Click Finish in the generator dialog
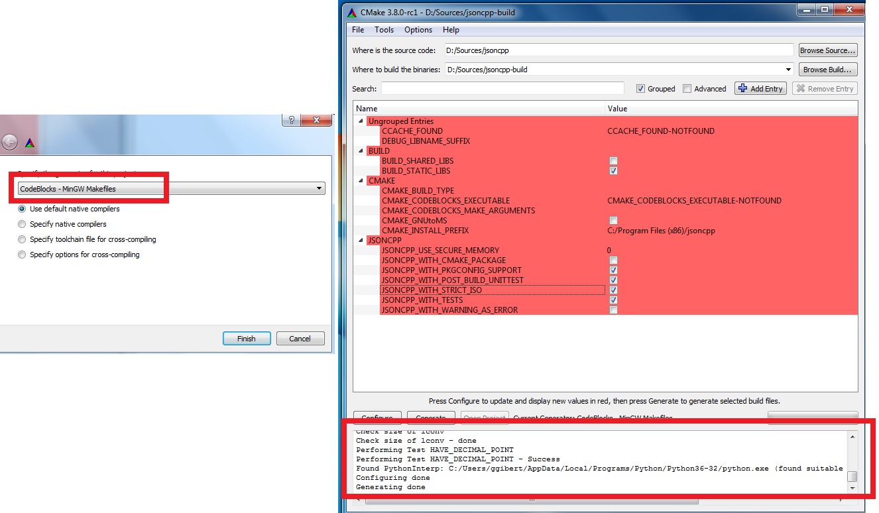Viewport: 879px width, 513px height. coord(247,339)
